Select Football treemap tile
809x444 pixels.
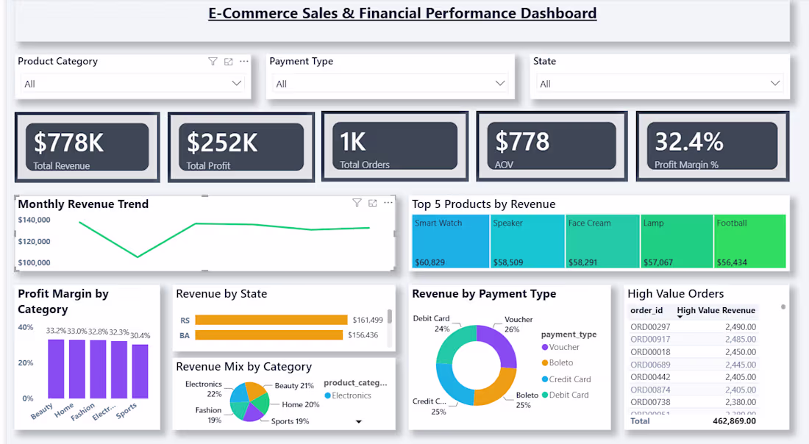click(749, 242)
